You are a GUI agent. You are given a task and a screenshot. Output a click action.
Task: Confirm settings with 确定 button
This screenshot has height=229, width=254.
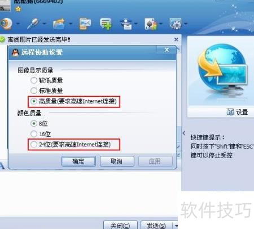[x=78, y=161]
